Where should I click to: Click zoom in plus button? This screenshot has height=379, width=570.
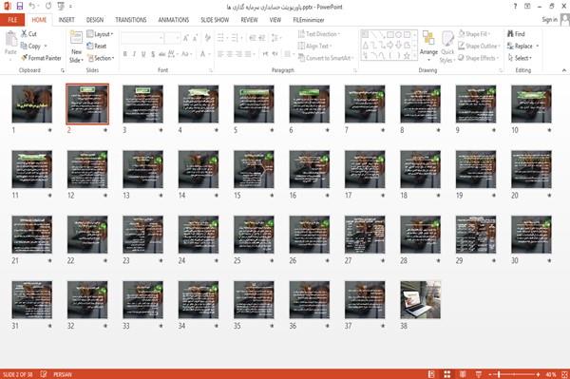pyautogui.click(x=538, y=374)
